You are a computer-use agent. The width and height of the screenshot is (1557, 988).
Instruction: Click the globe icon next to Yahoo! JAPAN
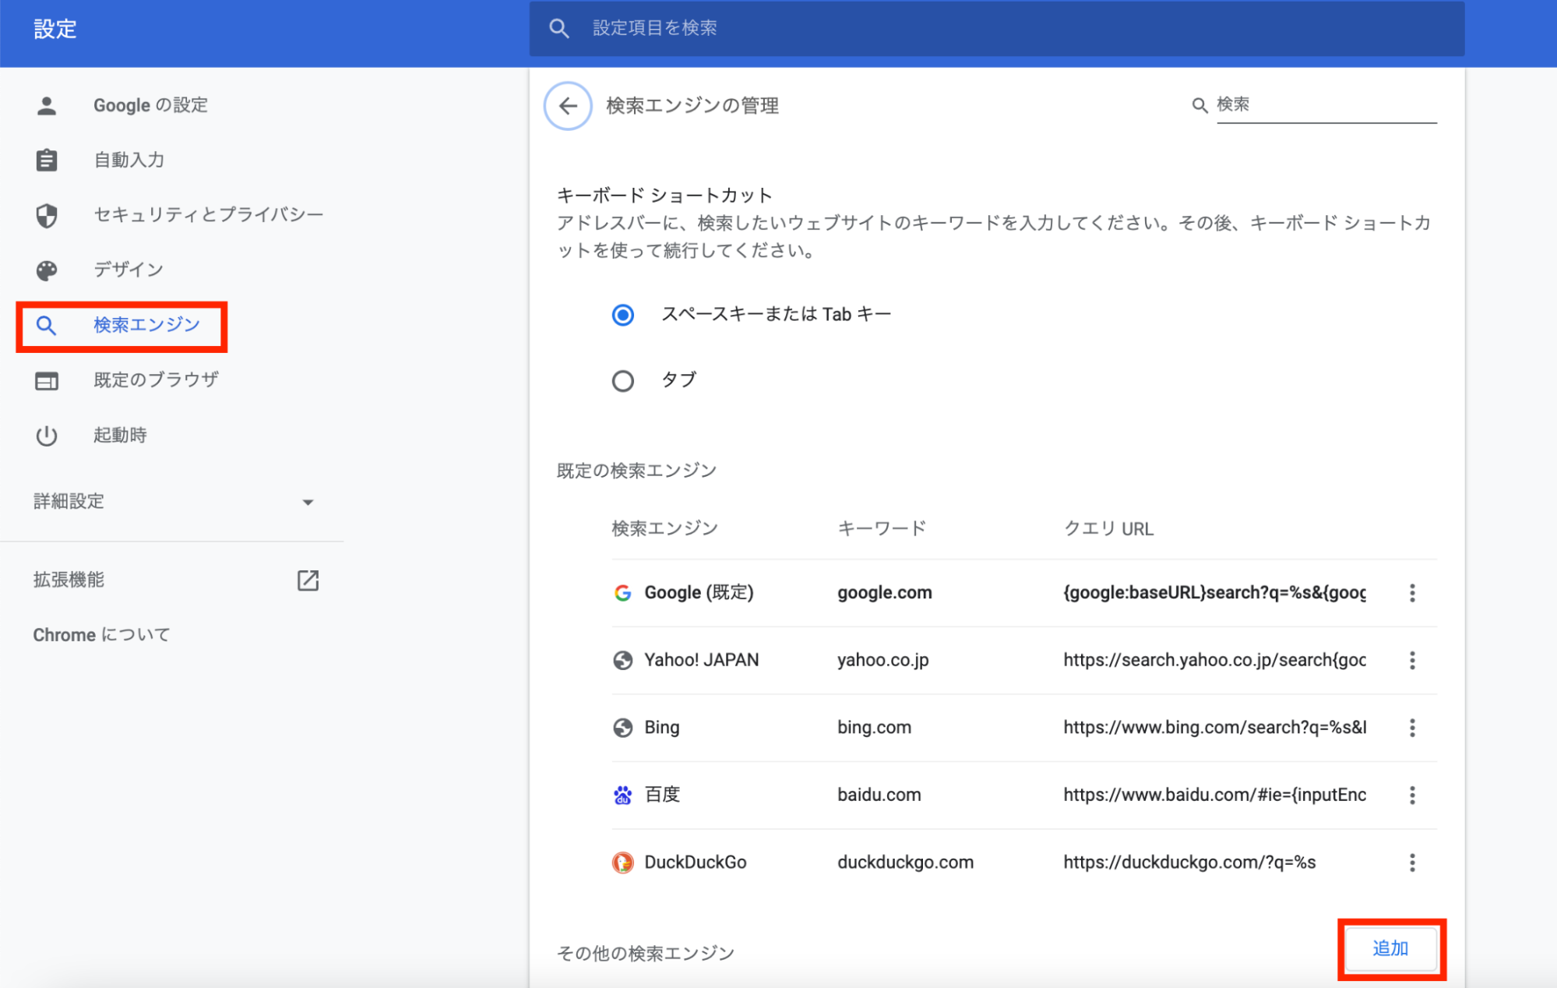coord(622,660)
